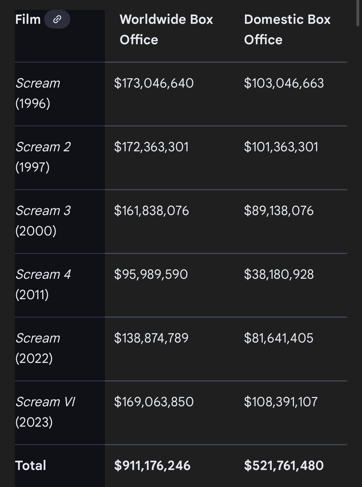Select the Scream 2 (1997) film cell
This screenshot has height=487, width=362.
click(x=43, y=157)
